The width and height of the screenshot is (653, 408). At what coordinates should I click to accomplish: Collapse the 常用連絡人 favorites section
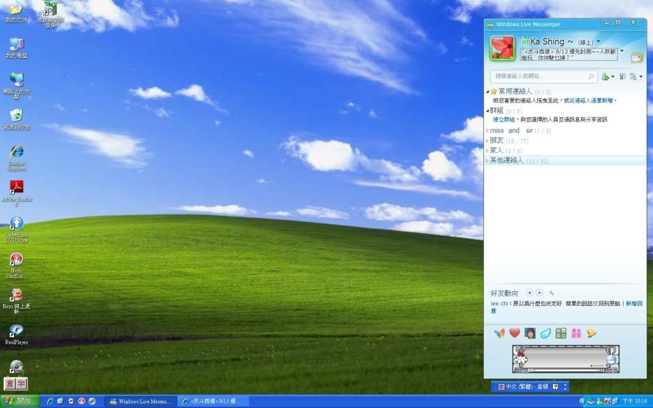coord(488,92)
